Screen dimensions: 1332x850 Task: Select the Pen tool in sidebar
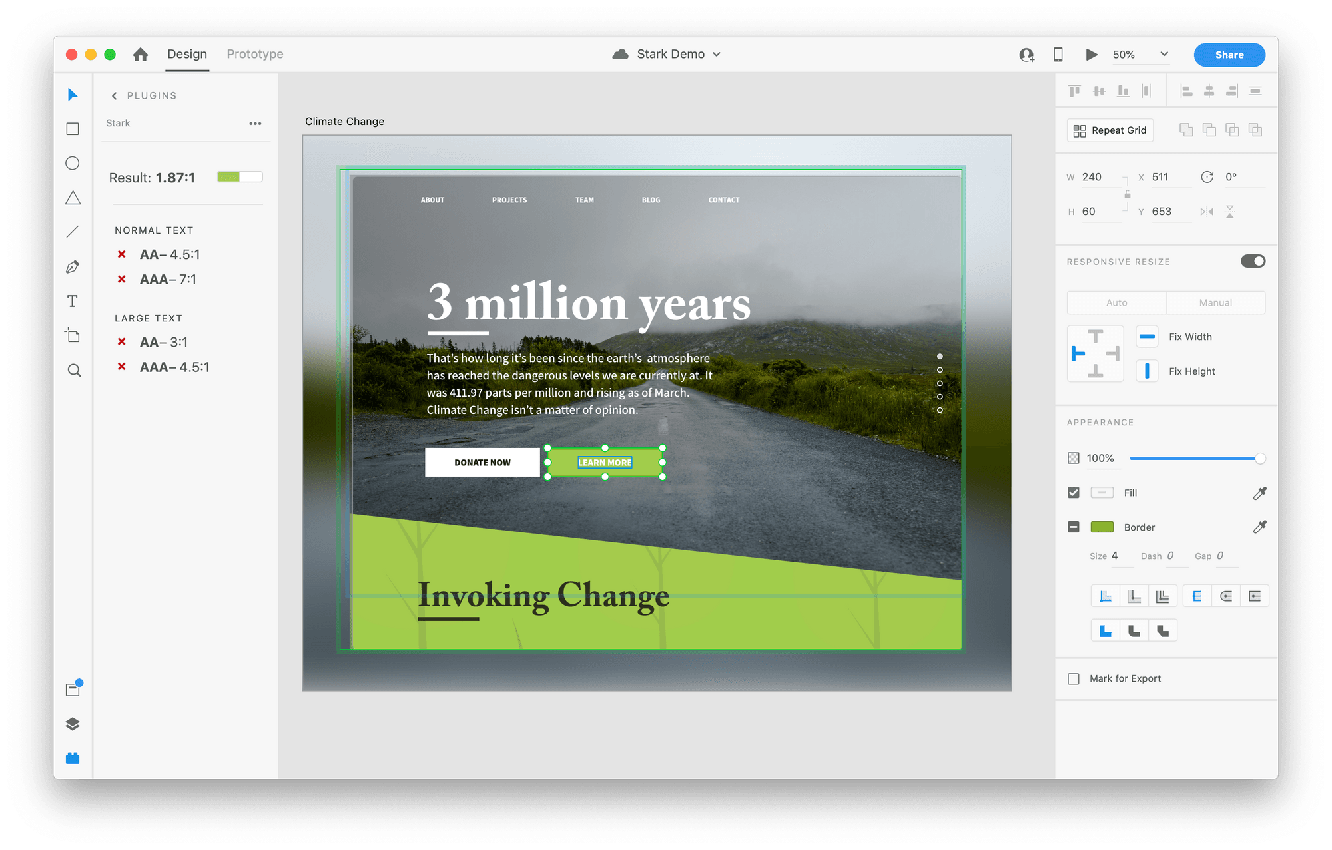pos(72,266)
